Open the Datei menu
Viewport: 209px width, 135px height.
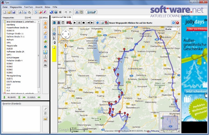(x=5, y=7)
